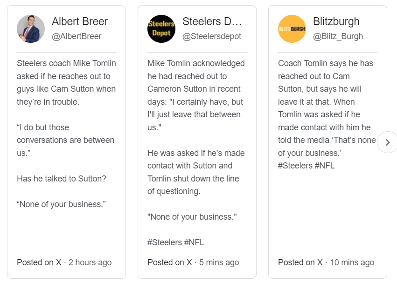The width and height of the screenshot is (397, 282).
Task: Open the Albert Breer profile name
Action: pos(80,21)
